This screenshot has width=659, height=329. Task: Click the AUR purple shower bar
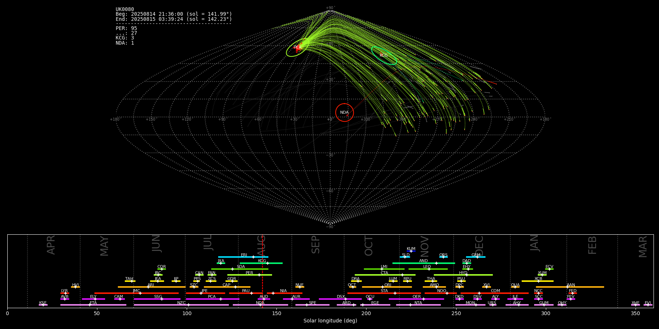(x=296, y=299)
